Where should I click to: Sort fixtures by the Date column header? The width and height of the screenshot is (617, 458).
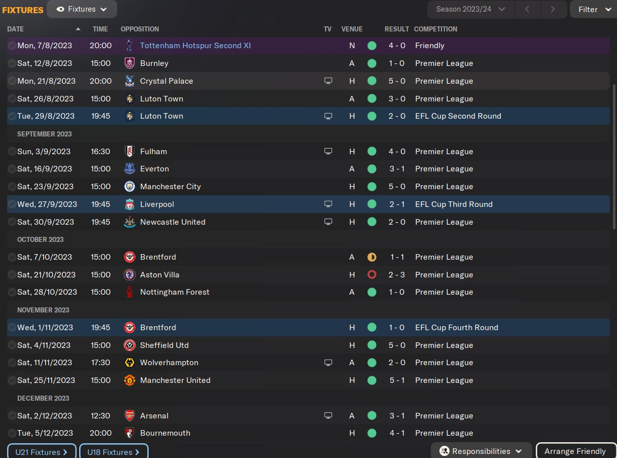(16, 29)
